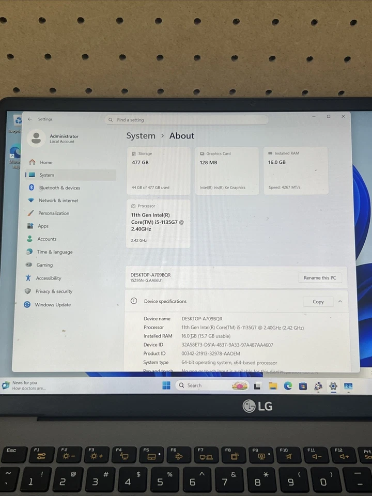The height and width of the screenshot is (496, 372).
Task: Click the 15Z95N-G.AAE6U1 model text
Action: click(x=146, y=280)
